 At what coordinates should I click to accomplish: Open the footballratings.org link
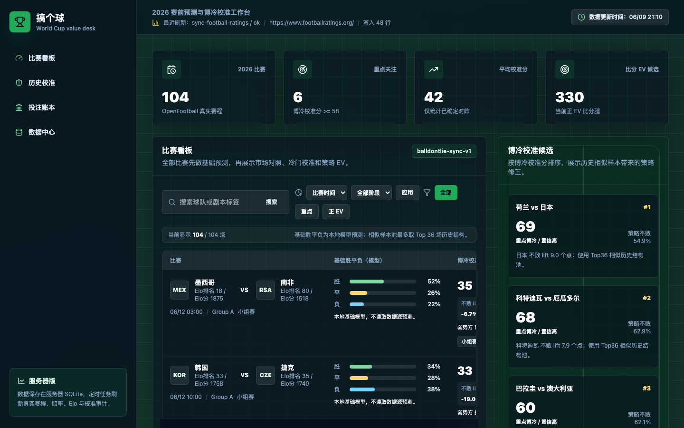click(312, 23)
